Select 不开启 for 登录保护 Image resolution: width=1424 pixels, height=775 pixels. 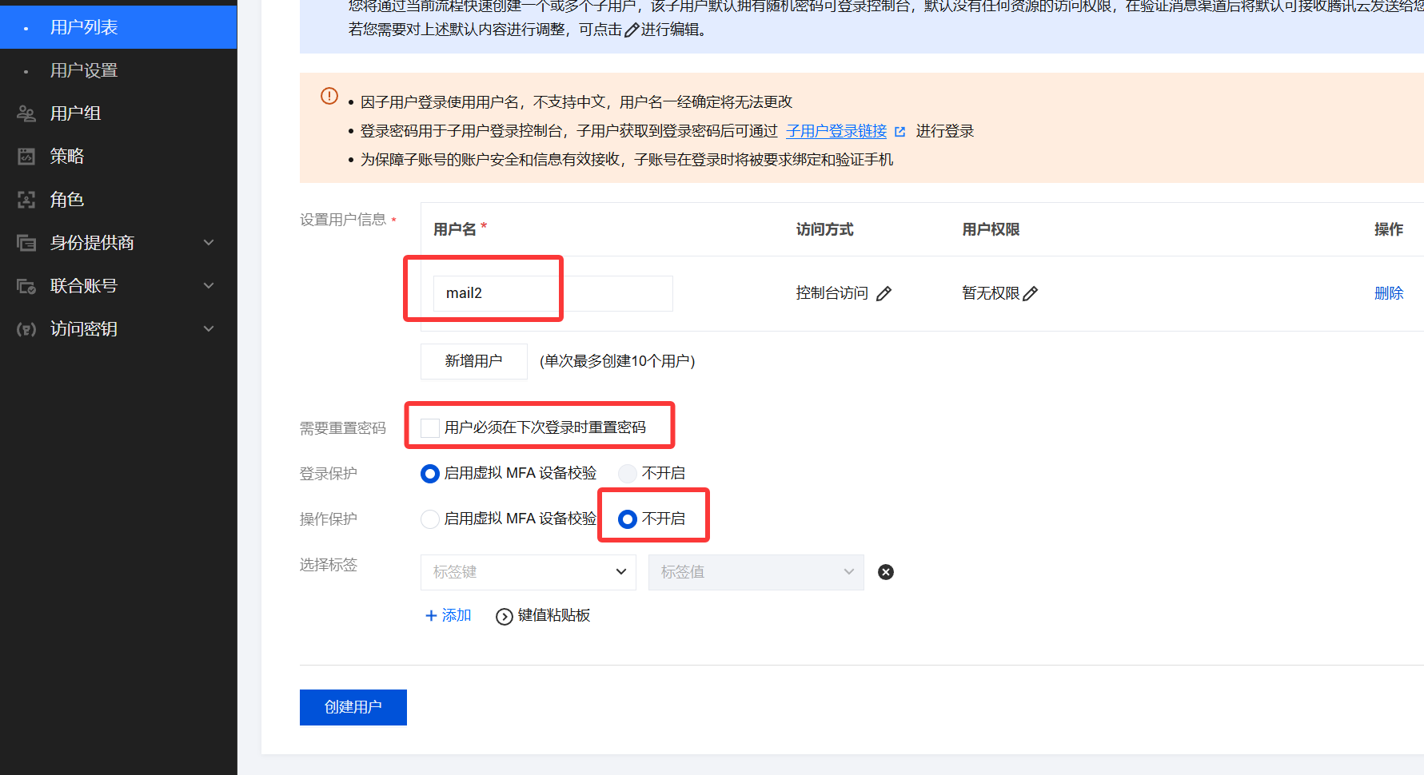click(x=628, y=474)
